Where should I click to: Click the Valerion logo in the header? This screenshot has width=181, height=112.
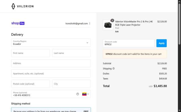[23, 6]
